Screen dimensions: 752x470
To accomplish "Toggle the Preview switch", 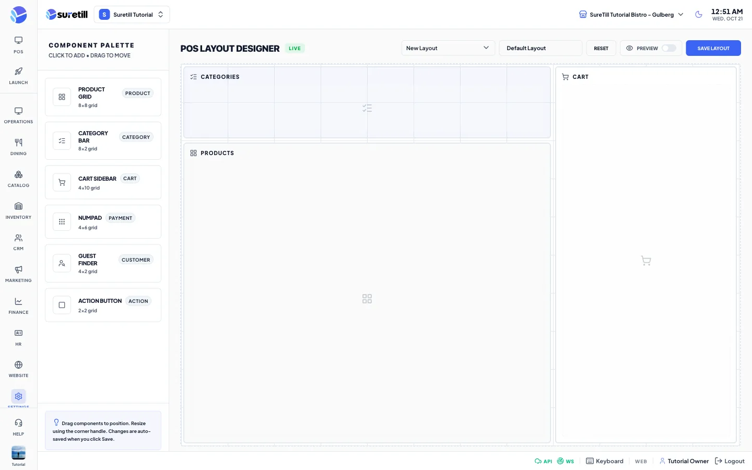I will 668,48.
